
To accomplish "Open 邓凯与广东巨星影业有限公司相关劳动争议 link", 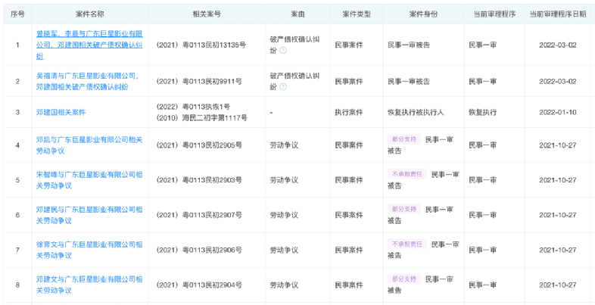I will point(89,145).
